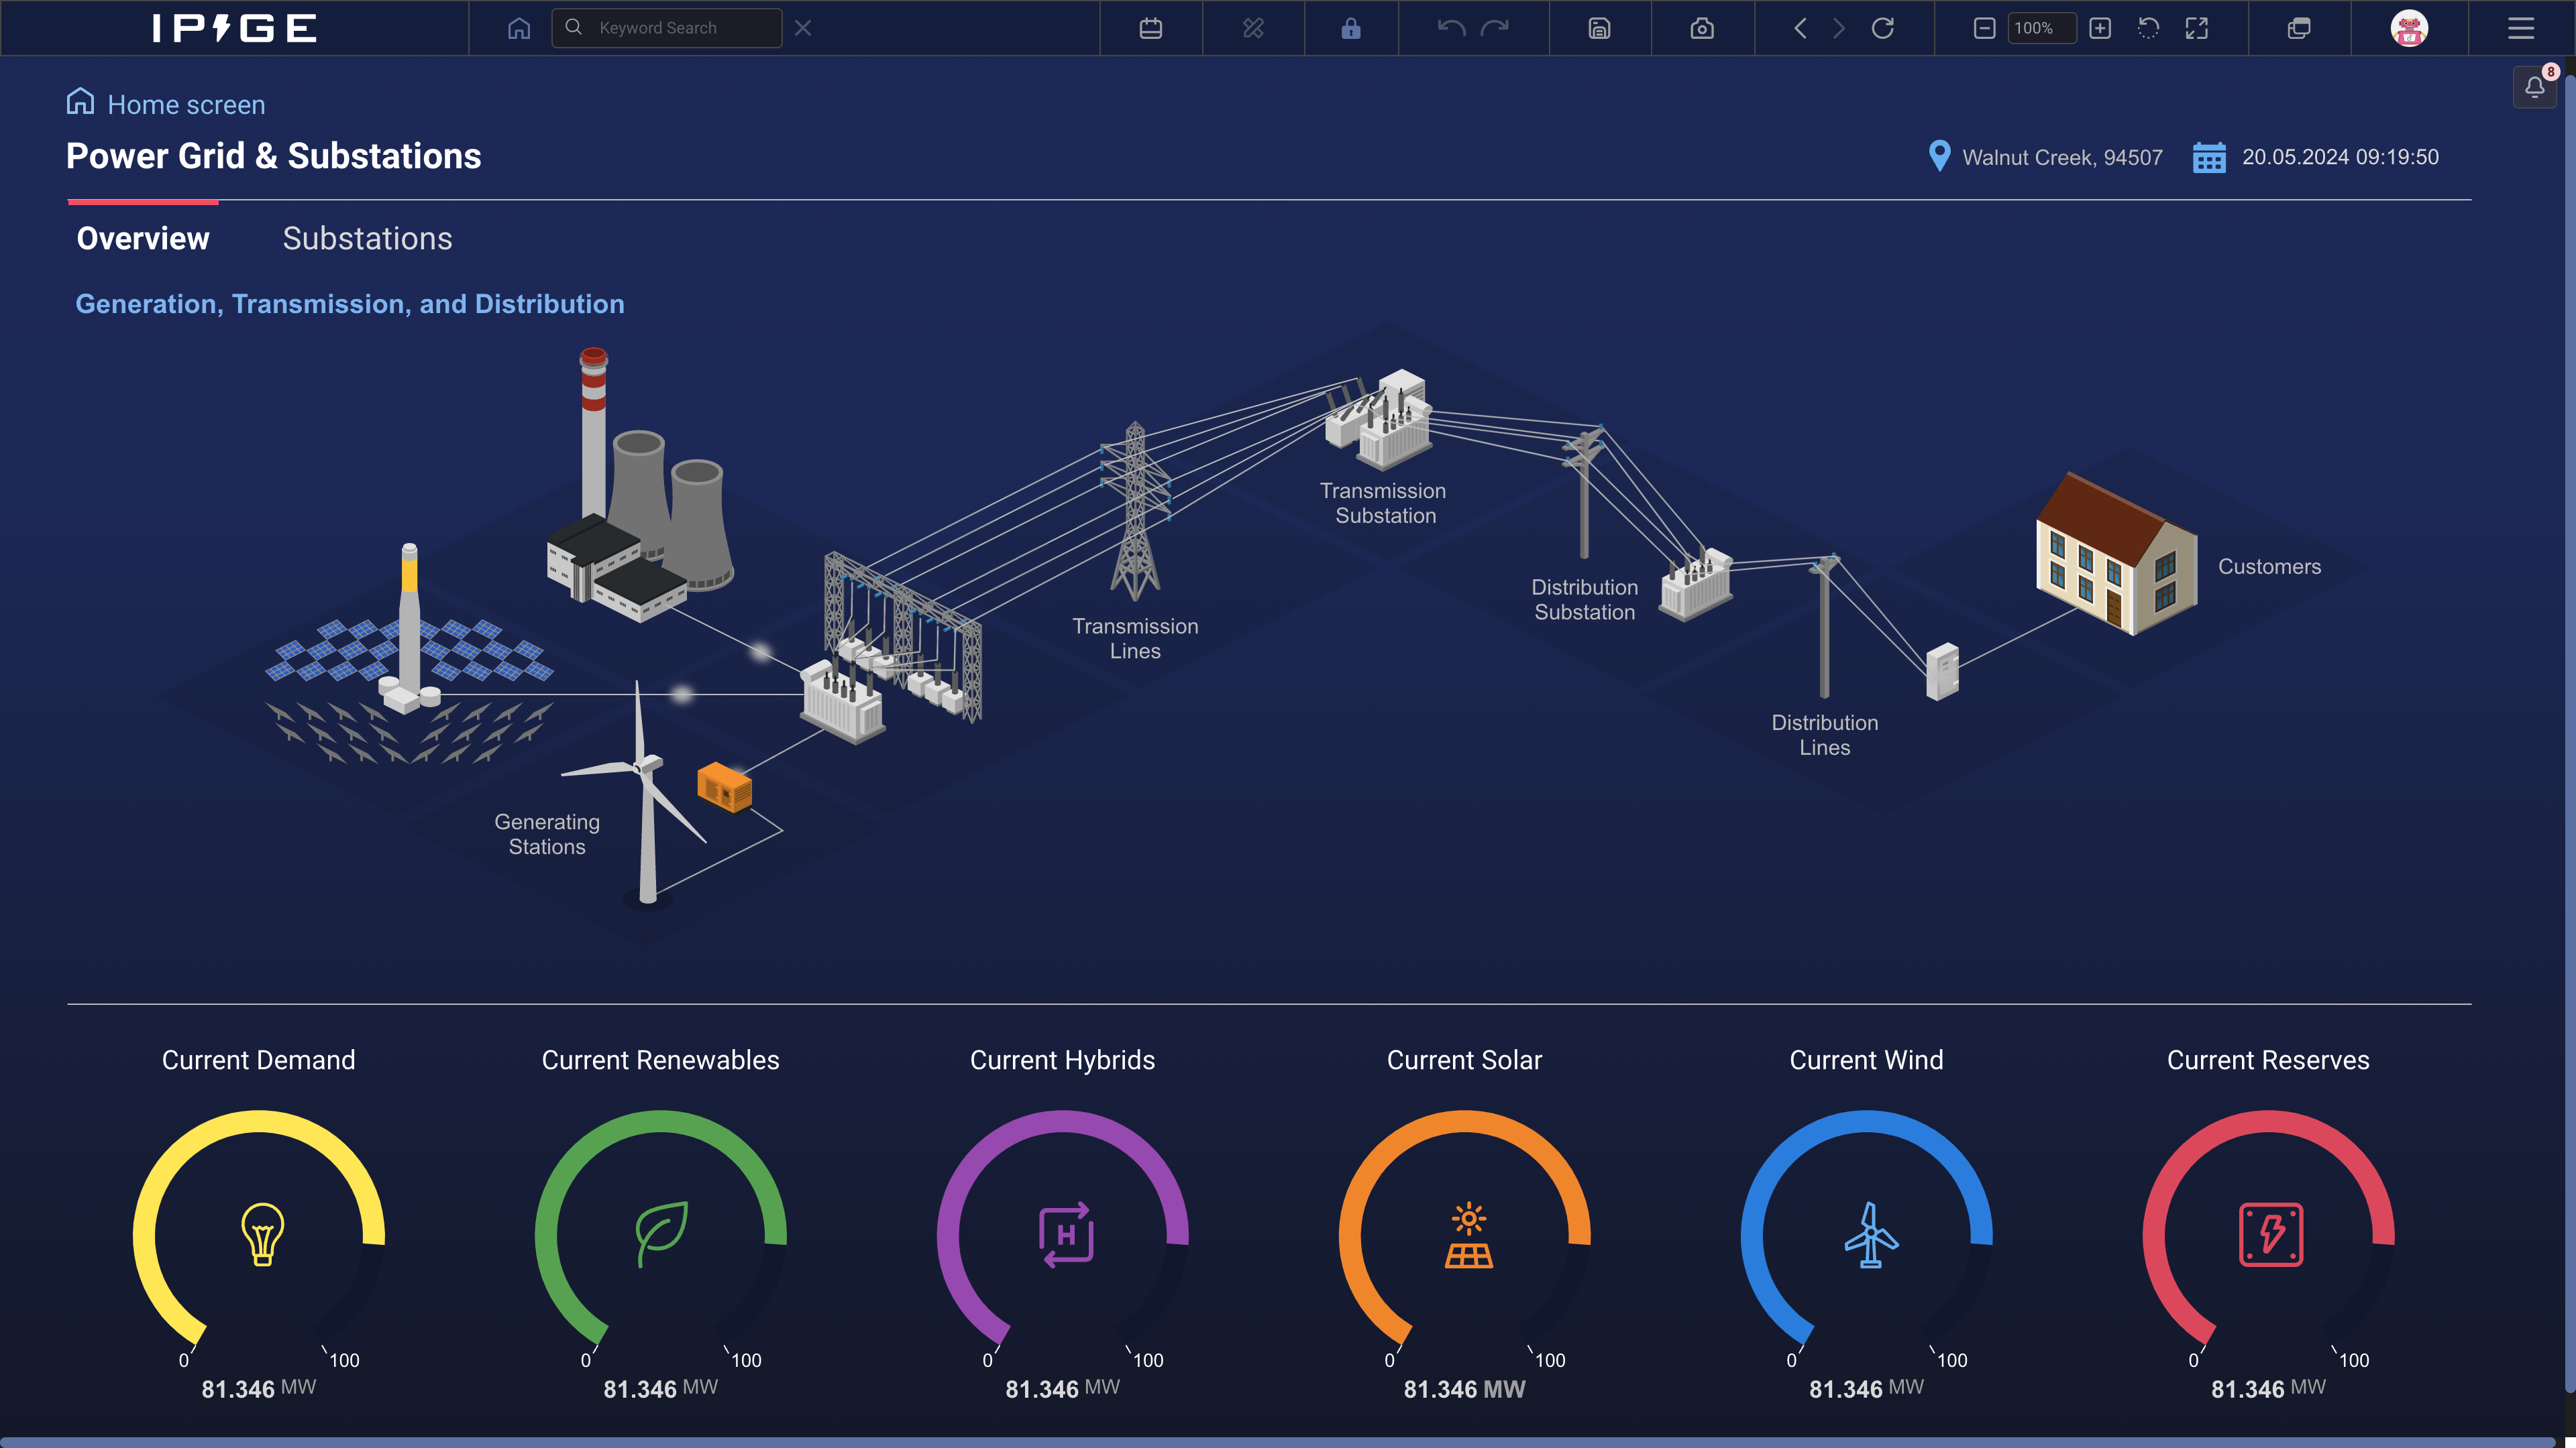
Task: Toggle the screen lock icon
Action: point(1351,28)
